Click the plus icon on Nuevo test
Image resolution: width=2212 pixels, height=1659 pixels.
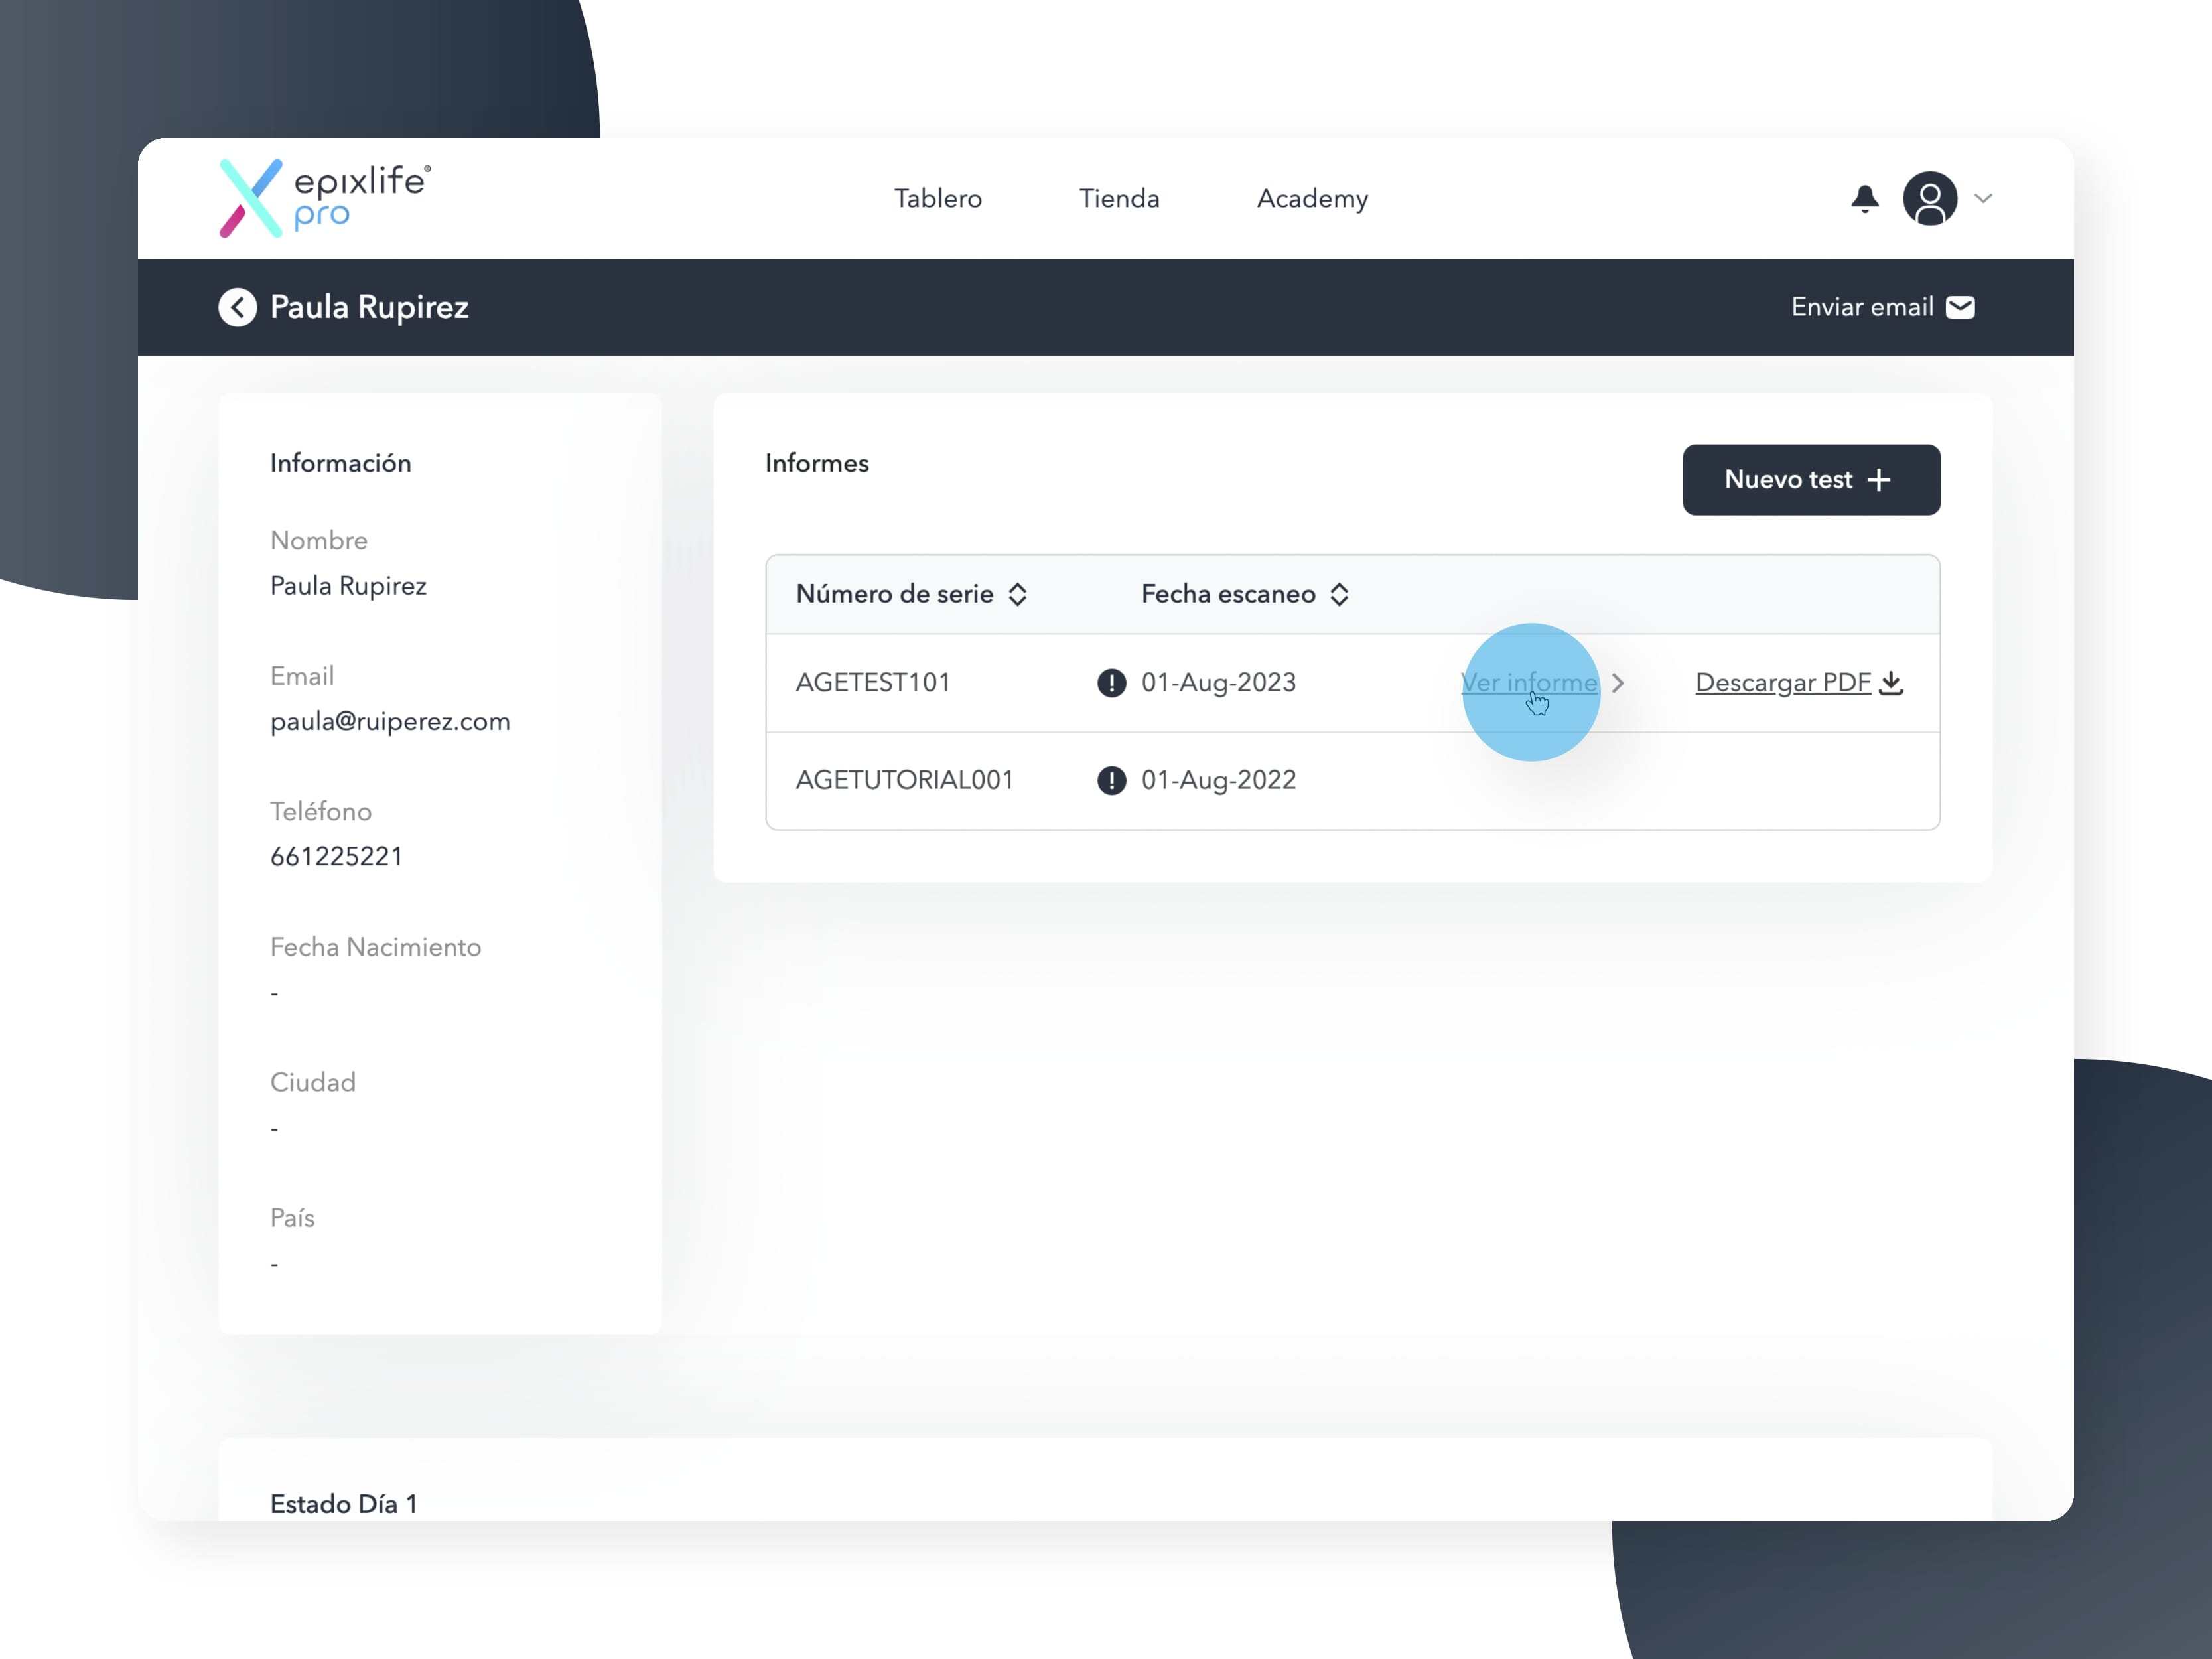tap(1878, 480)
